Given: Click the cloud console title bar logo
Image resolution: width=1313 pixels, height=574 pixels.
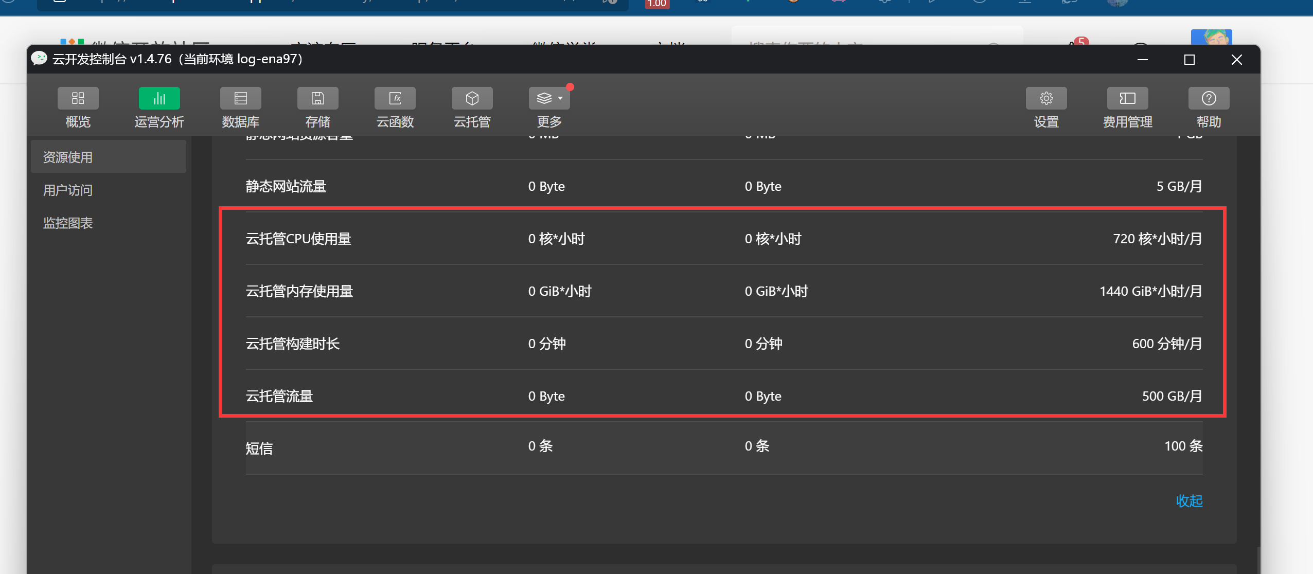Looking at the screenshot, I should point(39,59).
